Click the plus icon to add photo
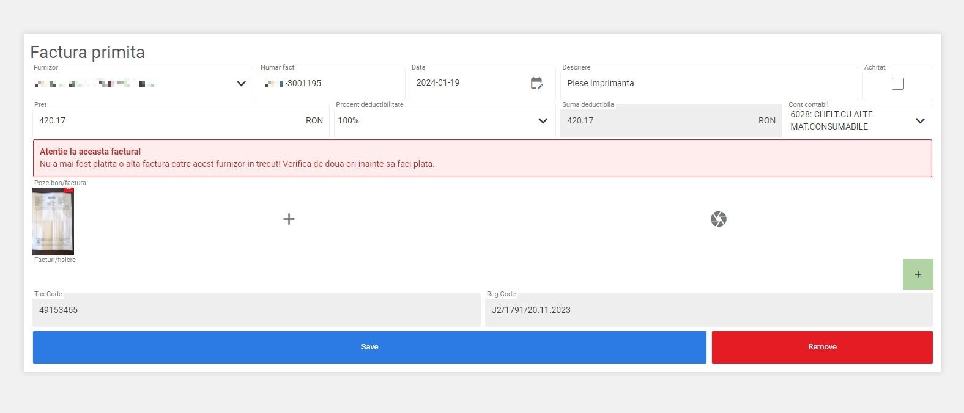This screenshot has width=964, height=413. [x=289, y=219]
